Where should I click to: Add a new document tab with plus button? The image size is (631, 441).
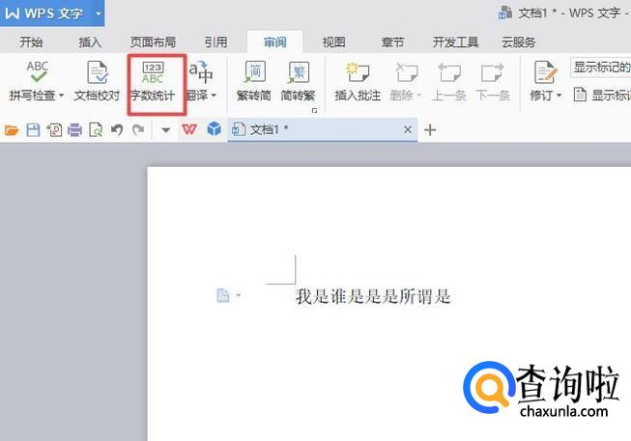[431, 129]
